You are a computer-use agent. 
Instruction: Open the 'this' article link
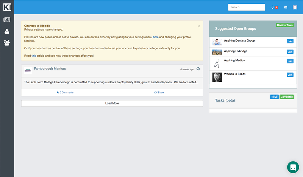(x=34, y=56)
